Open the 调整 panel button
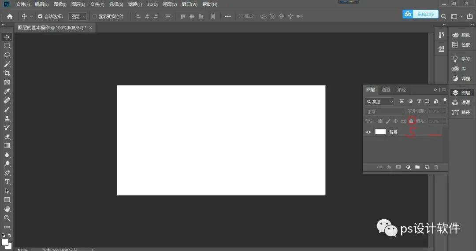 [461, 78]
